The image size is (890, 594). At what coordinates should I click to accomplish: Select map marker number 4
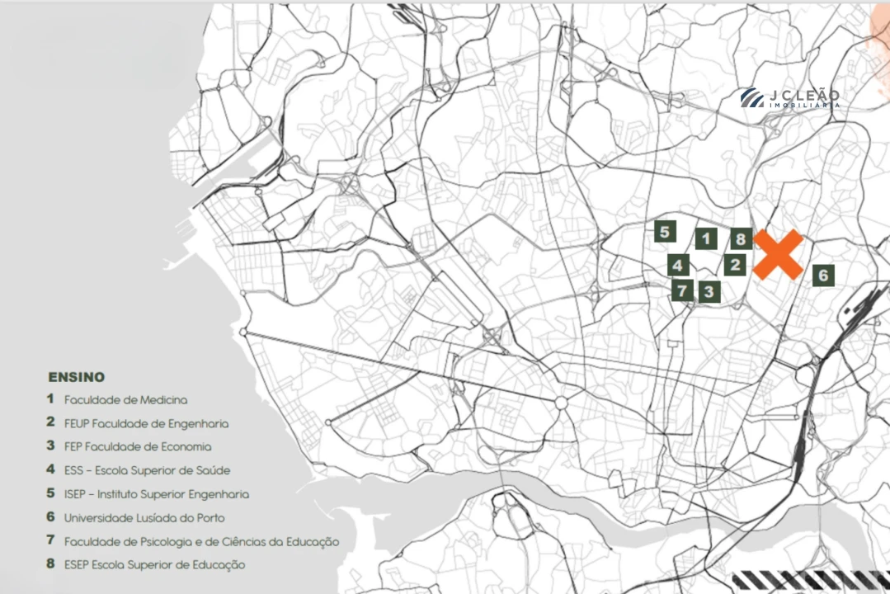click(x=678, y=265)
